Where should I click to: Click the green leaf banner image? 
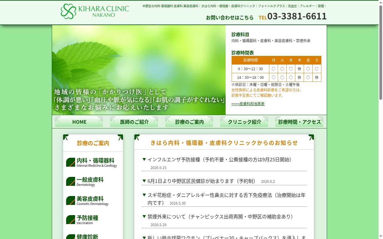139,70
